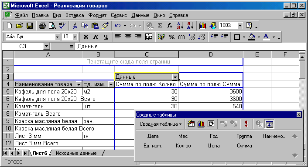This screenshot has width=308, height=167.
Task: Click the Undo arrow icon
Action: pyautogui.click(x=118, y=26)
